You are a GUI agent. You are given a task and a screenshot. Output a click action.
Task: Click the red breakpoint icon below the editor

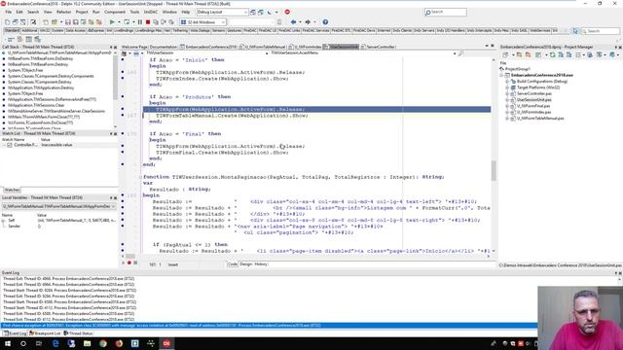[129, 262]
